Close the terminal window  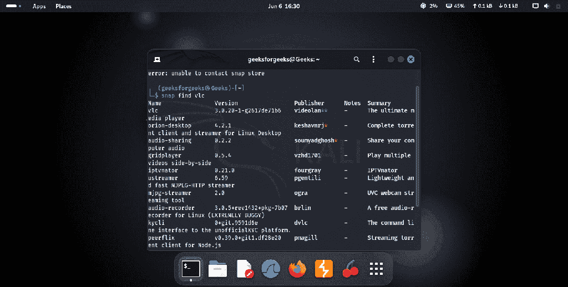click(x=411, y=59)
